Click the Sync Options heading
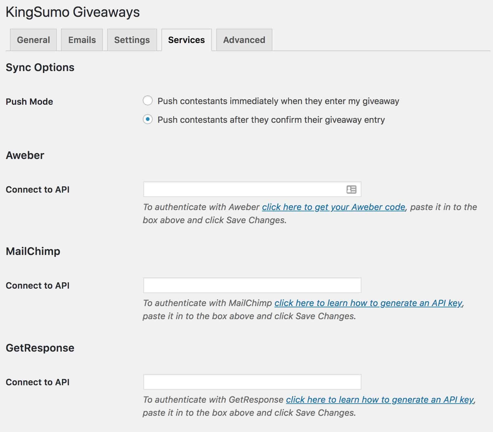The width and height of the screenshot is (493, 432). [x=40, y=68]
